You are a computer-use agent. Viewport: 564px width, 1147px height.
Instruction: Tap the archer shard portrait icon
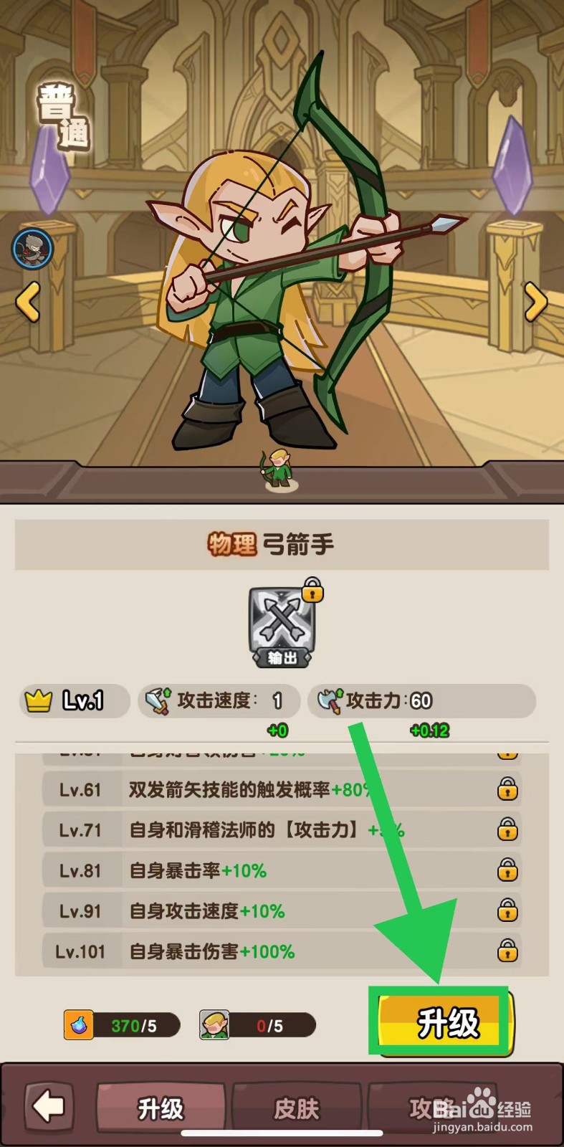coord(214,1025)
